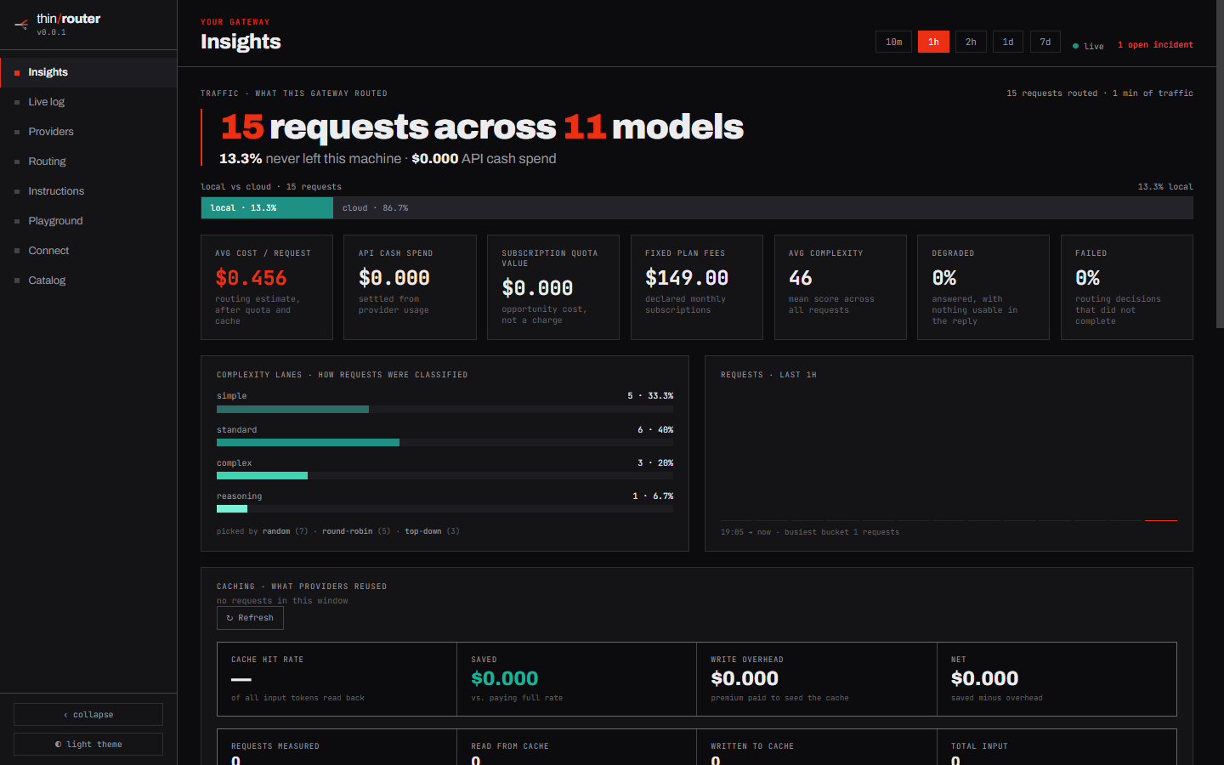The height and width of the screenshot is (765, 1224).
Task: Go to Providers in the sidebar
Action: tap(88, 132)
